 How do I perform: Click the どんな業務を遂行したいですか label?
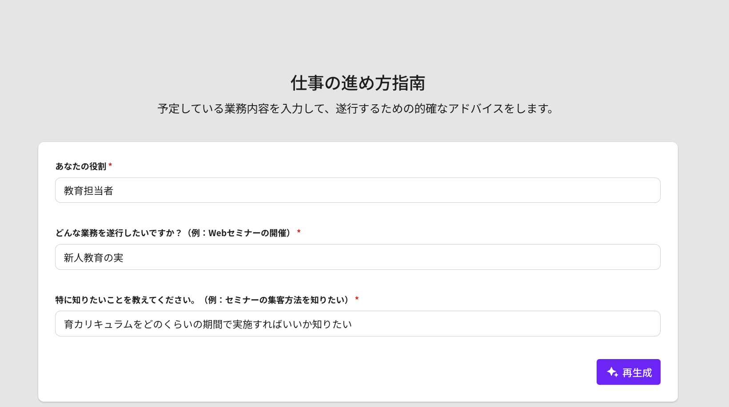coord(118,233)
